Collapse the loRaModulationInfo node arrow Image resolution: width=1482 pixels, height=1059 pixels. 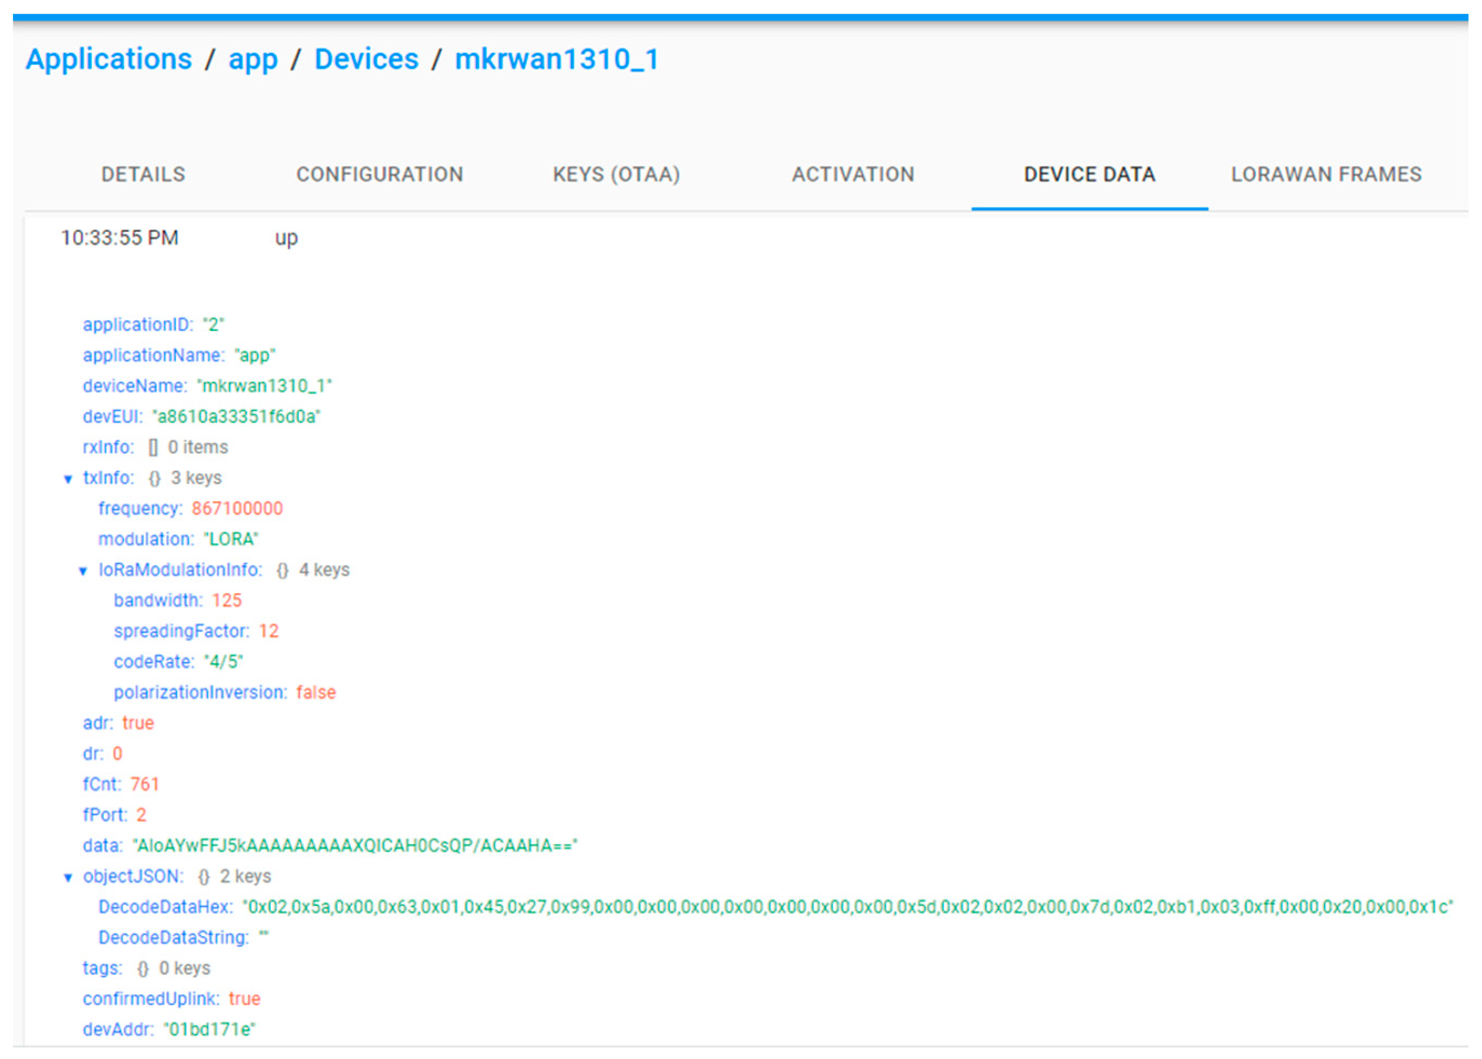coord(83,571)
